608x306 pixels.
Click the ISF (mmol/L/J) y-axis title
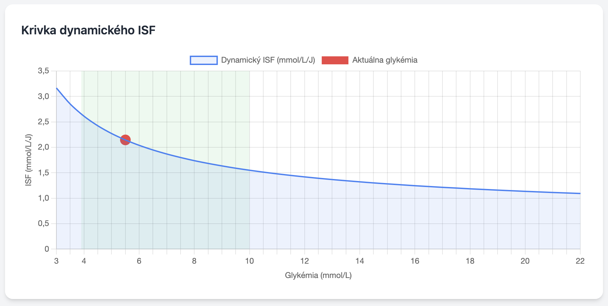pyautogui.click(x=29, y=160)
